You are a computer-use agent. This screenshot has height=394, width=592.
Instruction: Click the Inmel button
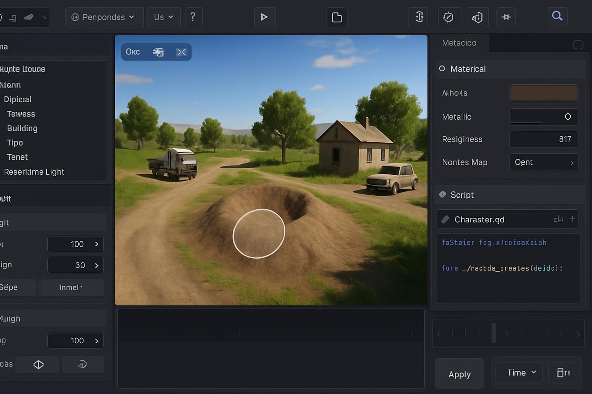pos(71,287)
